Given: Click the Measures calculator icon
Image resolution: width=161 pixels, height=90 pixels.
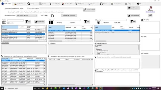Looking at the screenshot, I should point(98,22).
